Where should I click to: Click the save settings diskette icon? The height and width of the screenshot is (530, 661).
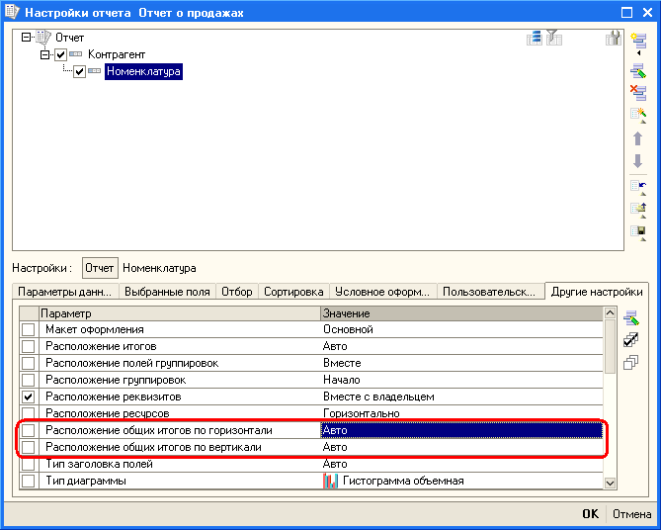tap(637, 232)
